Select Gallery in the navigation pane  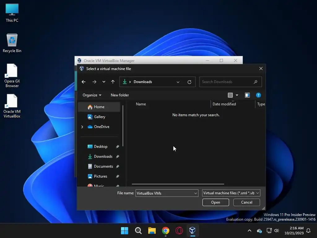99,117
